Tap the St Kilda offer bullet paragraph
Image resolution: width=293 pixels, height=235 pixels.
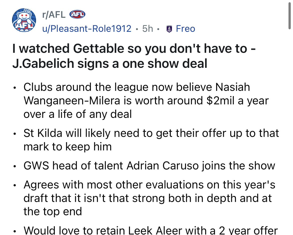151,140
